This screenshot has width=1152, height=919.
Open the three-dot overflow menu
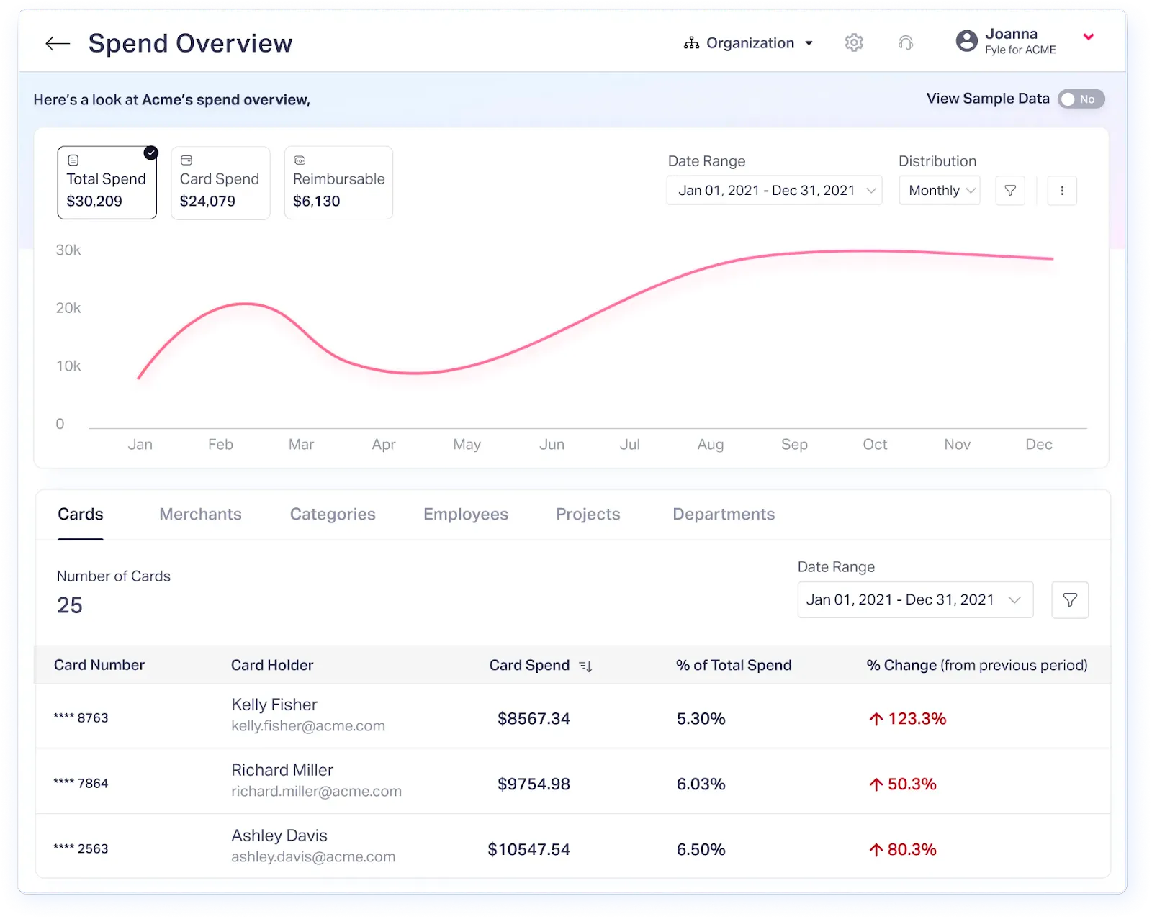tap(1062, 190)
